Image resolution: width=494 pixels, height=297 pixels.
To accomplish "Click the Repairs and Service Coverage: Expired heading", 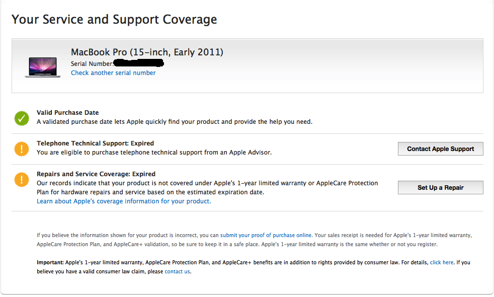I will tap(96, 174).
